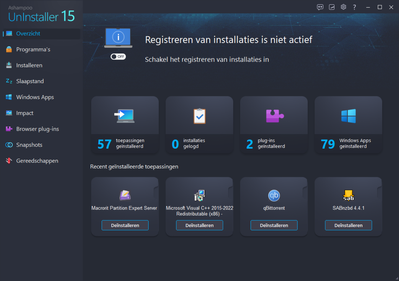Click heading "Registreren van installaties is niet actief"
The image size is (399, 281).
tap(229, 40)
